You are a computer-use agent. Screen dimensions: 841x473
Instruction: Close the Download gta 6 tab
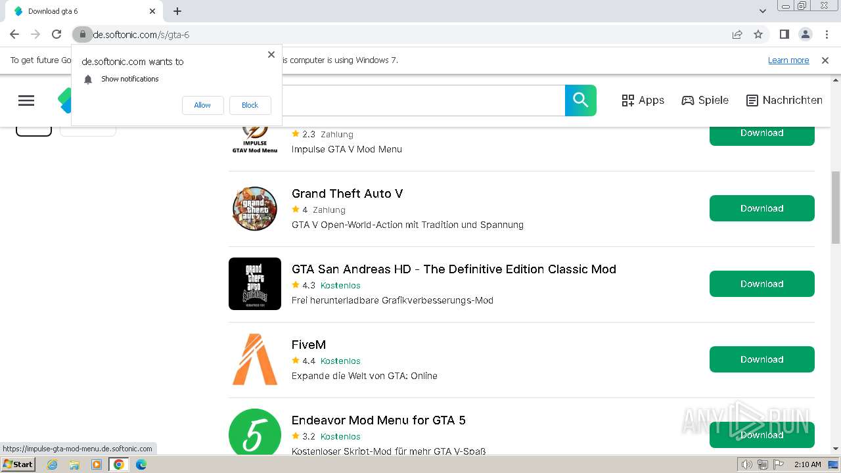[x=152, y=11]
